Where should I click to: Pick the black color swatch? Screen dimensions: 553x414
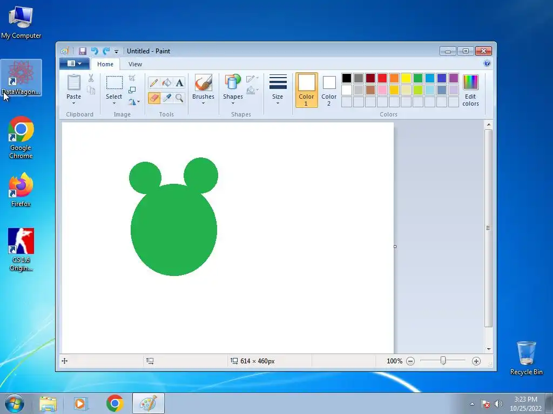pyautogui.click(x=347, y=78)
